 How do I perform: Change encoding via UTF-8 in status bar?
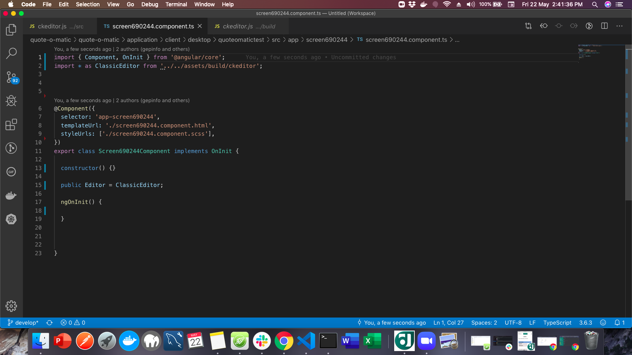tap(513, 323)
